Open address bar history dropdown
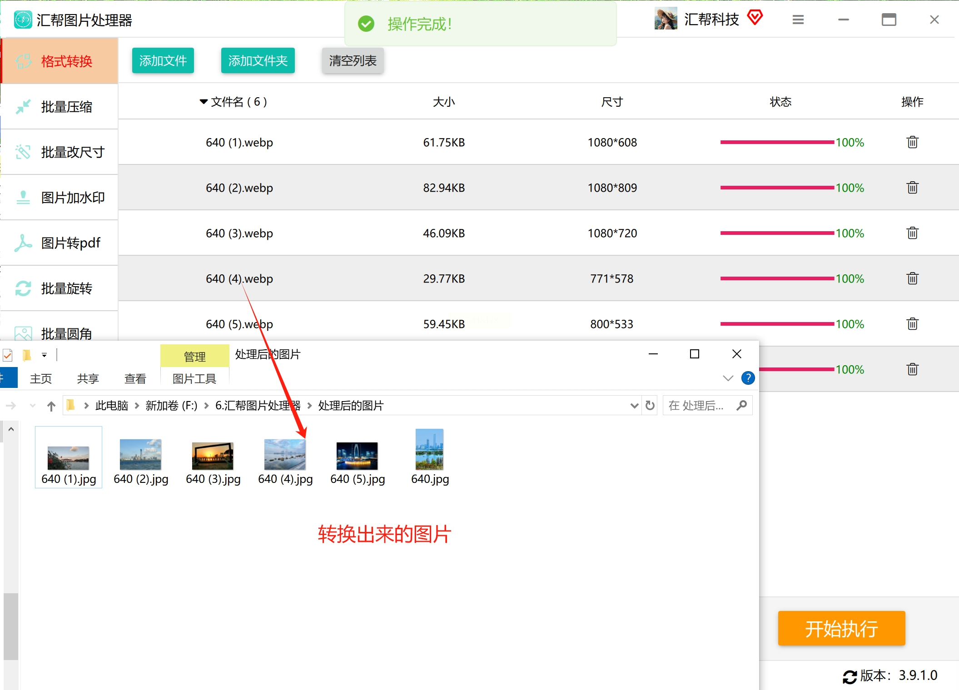The height and width of the screenshot is (690, 959). pyautogui.click(x=634, y=406)
